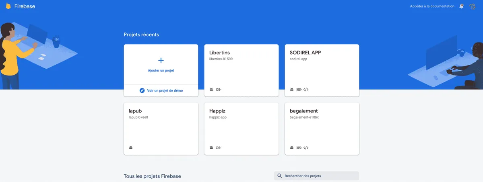Click the plus icon to add project
The height and width of the screenshot is (182, 483).
point(161,60)
